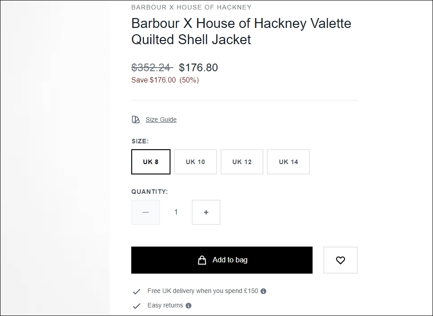Increase quantity with plus button

[x=206, y=212]
